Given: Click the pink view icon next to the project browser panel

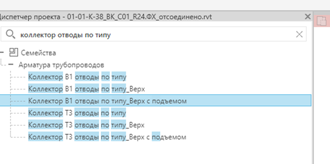Looking at the screenshot, I should click(322, 21).
